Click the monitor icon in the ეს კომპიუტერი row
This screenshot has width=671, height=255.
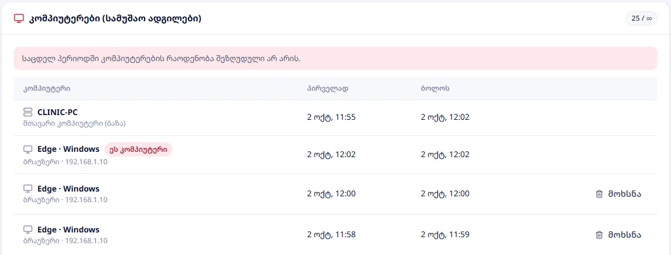click(28, 149)
